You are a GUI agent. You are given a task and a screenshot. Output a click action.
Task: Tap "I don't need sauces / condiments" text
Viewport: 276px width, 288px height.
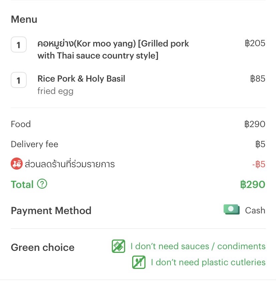[198, 246]
